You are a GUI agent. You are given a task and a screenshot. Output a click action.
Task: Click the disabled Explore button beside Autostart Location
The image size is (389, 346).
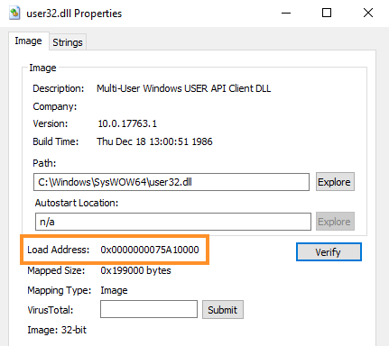point(335,222)
